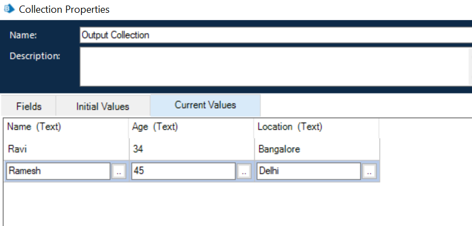Click the ellipsis button beside 45
Screen dimensions: 472x226
[x=244, y=172]
